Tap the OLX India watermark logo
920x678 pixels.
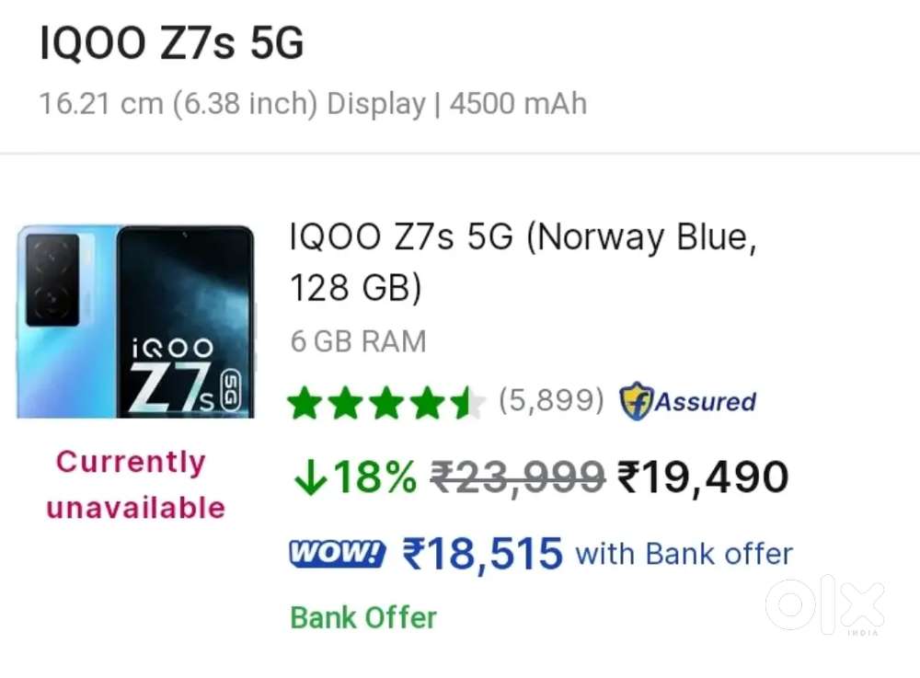tap(824, 605)
